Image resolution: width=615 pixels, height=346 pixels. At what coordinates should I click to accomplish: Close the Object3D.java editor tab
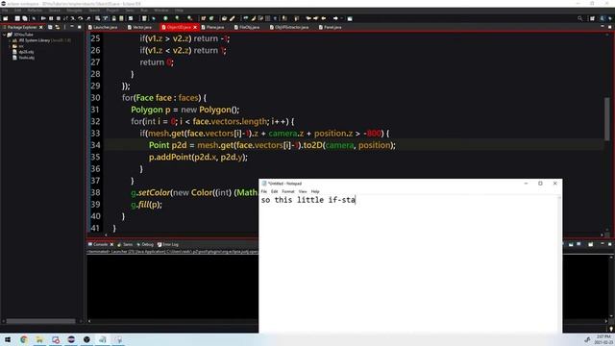pyautogui.click(x=195, y=27)
